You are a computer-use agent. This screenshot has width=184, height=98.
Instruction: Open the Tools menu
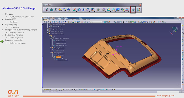pos(73,20)
